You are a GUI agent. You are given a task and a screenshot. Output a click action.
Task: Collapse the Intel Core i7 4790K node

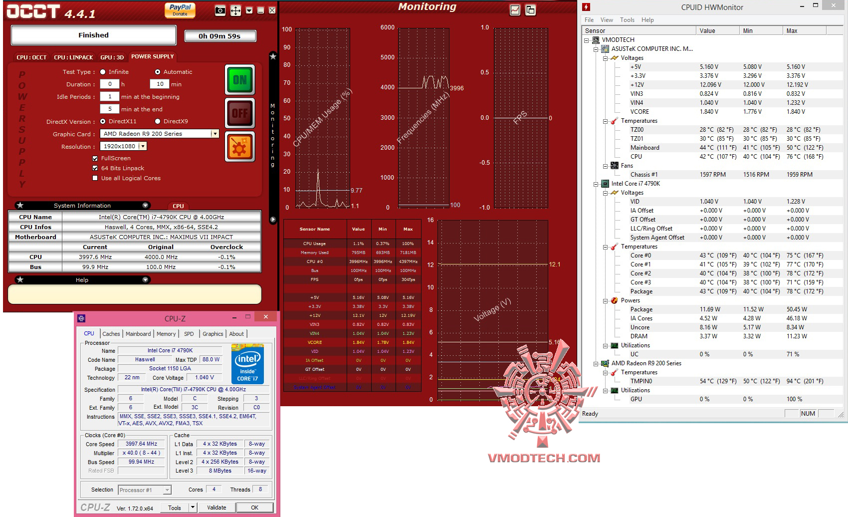596,184
